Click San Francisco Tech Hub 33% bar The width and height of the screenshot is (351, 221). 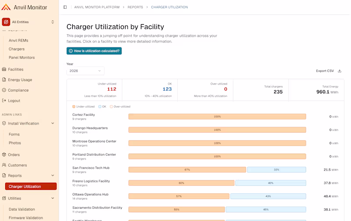(276, 170)
